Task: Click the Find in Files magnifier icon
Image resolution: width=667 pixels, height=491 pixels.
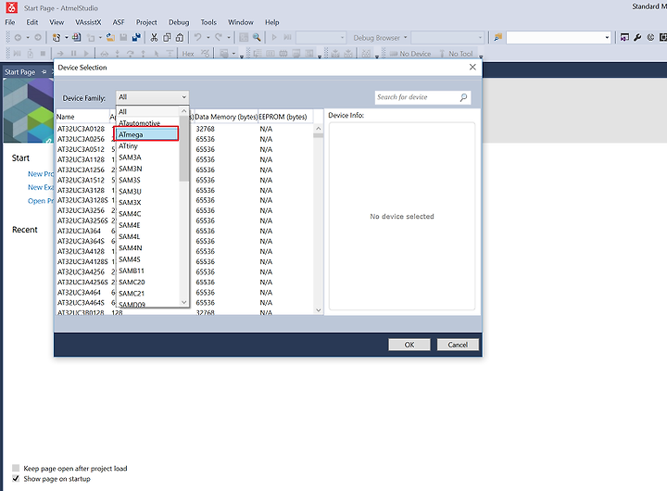Action: 257,37
